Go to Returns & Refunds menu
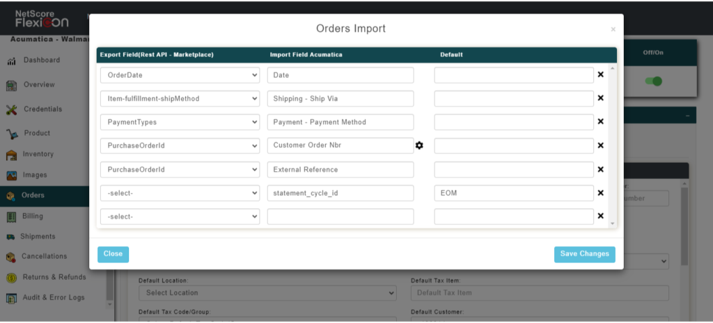 tap(54, 277)
